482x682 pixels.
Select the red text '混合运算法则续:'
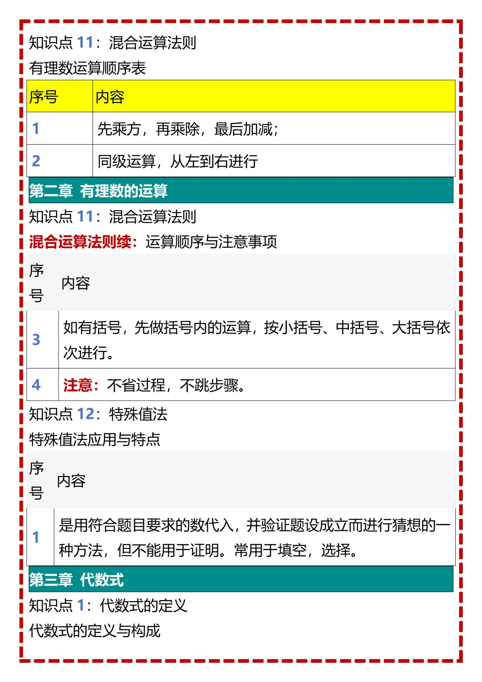tap(83, 242)
